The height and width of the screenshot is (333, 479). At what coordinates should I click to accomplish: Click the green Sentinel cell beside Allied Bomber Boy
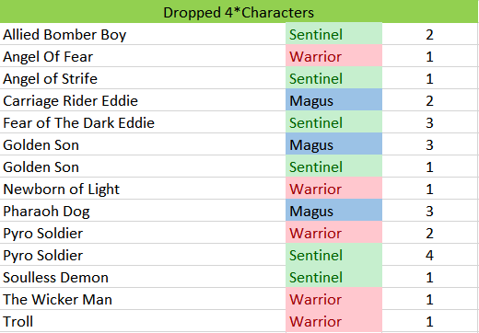[334, 34]
